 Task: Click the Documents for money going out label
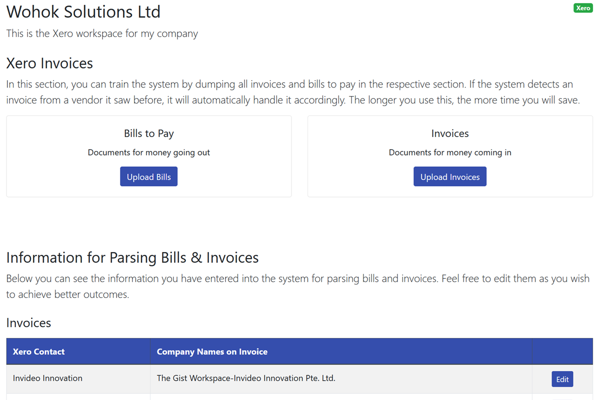click(148, 152)
